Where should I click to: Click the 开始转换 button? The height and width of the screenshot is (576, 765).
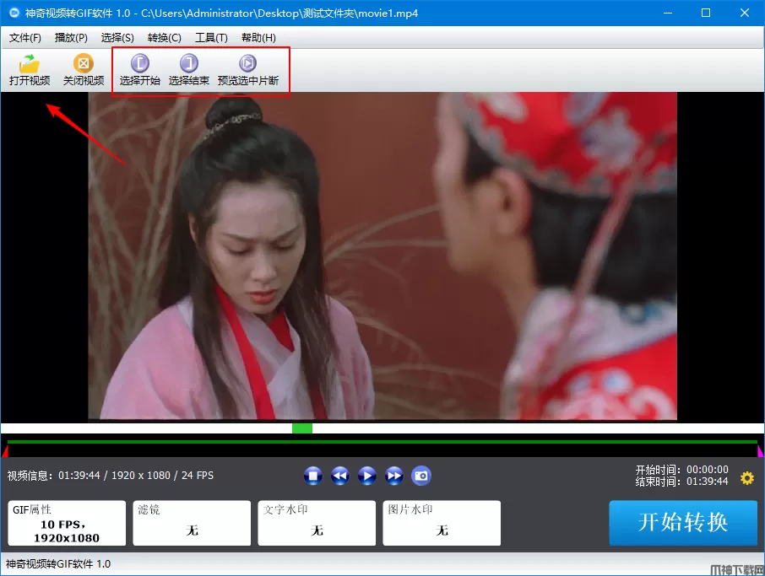(683, 522)
